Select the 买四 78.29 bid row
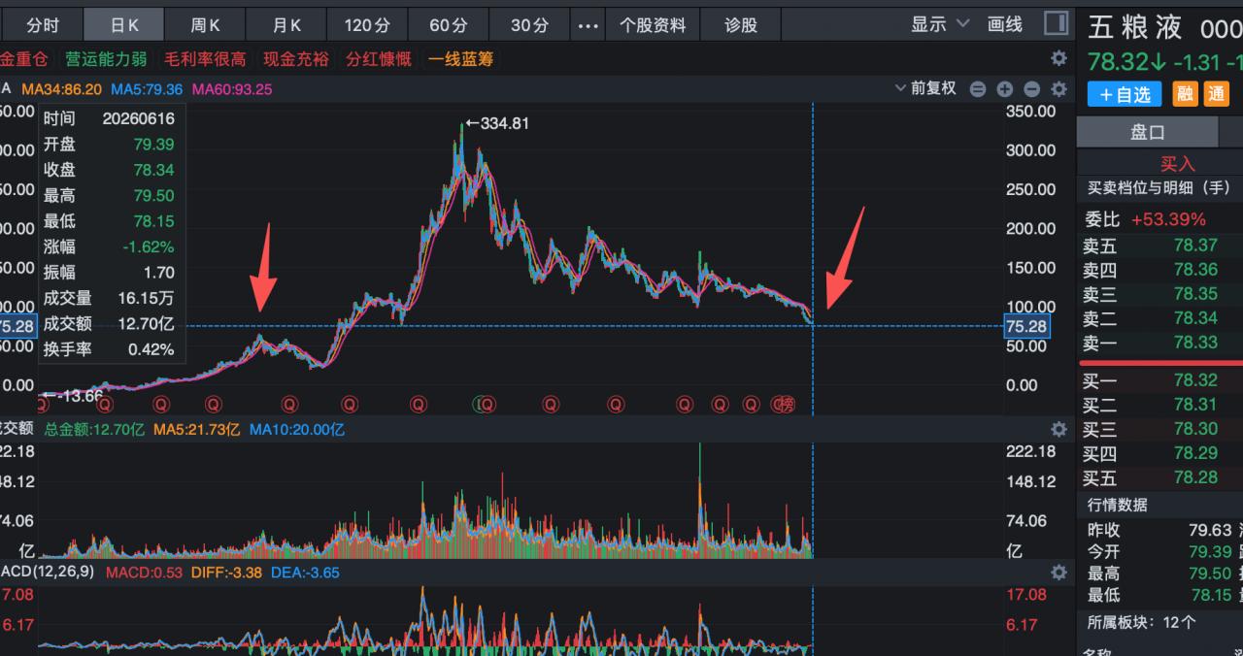 [1159, 453]
